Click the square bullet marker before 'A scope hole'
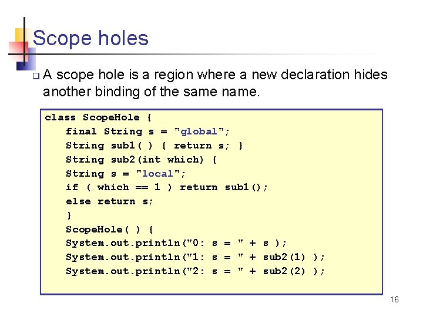This screenshot has height=317, width=423. [x=36, y=76]
